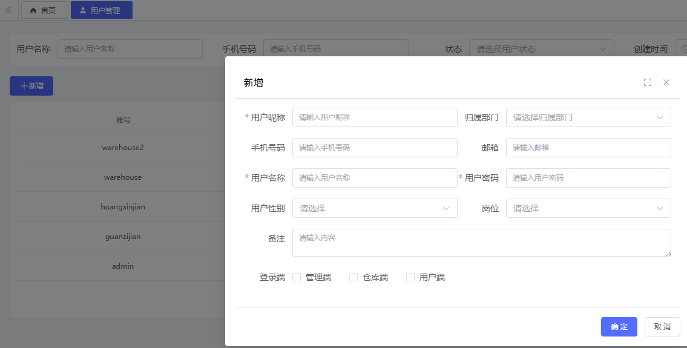The image size is (687, 348).
Task: Open the 归属部门 dropdown
Action: [588, 117]
